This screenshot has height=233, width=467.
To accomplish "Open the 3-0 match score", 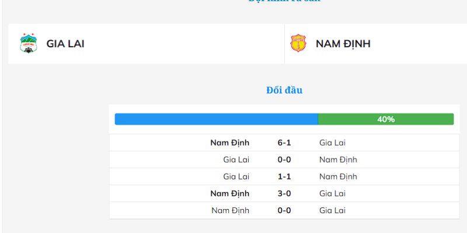I will point(284,193).
